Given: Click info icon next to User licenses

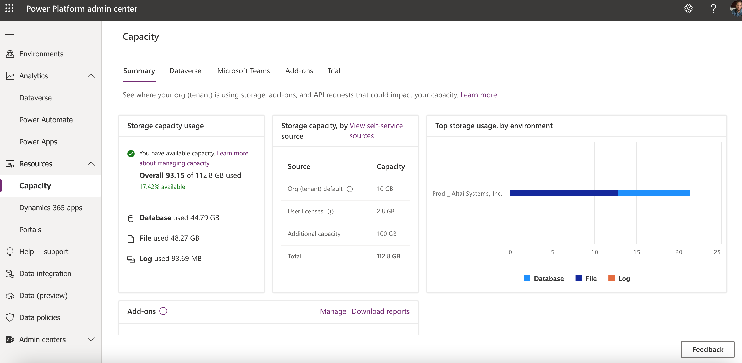Looking at the screenshot, I should (x=330, y=212).
